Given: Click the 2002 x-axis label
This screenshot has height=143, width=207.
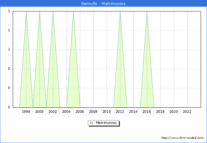Looking at the screenshot, I should (53, 112).
